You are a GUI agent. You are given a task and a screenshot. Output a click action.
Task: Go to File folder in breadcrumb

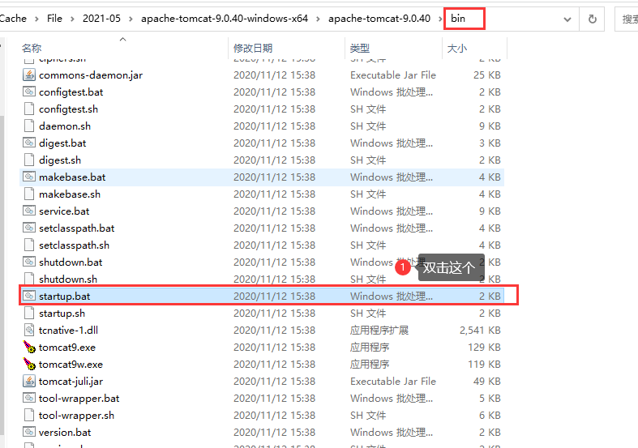54,19
